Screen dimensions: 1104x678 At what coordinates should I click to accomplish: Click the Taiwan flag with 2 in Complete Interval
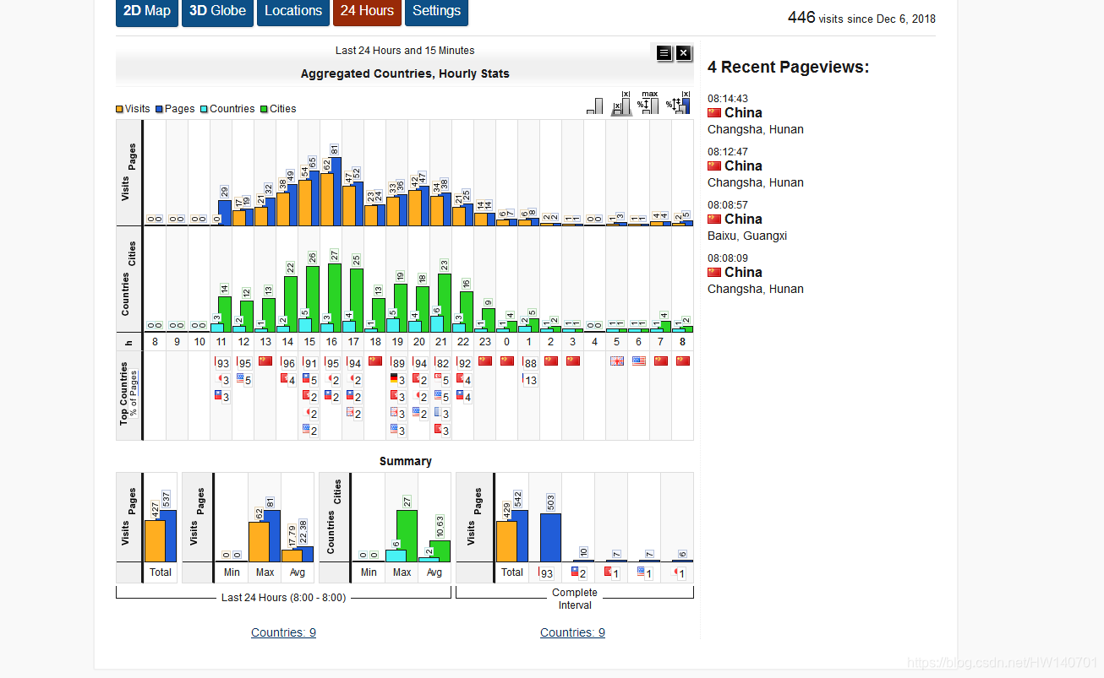coord(576,572)
